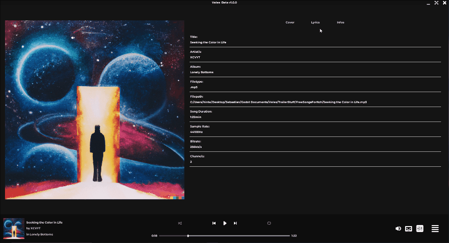Open the cassette tape view icon
Image resolution: width=449 pixels, height=243 pixels.
(x=409, y=229)
